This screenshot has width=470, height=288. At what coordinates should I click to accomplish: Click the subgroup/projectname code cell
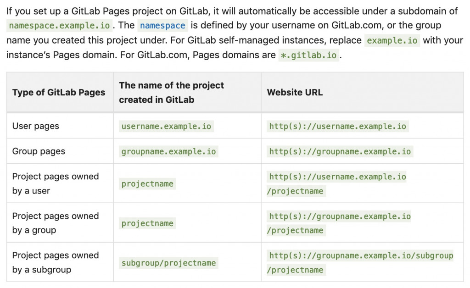click(168, 263)
